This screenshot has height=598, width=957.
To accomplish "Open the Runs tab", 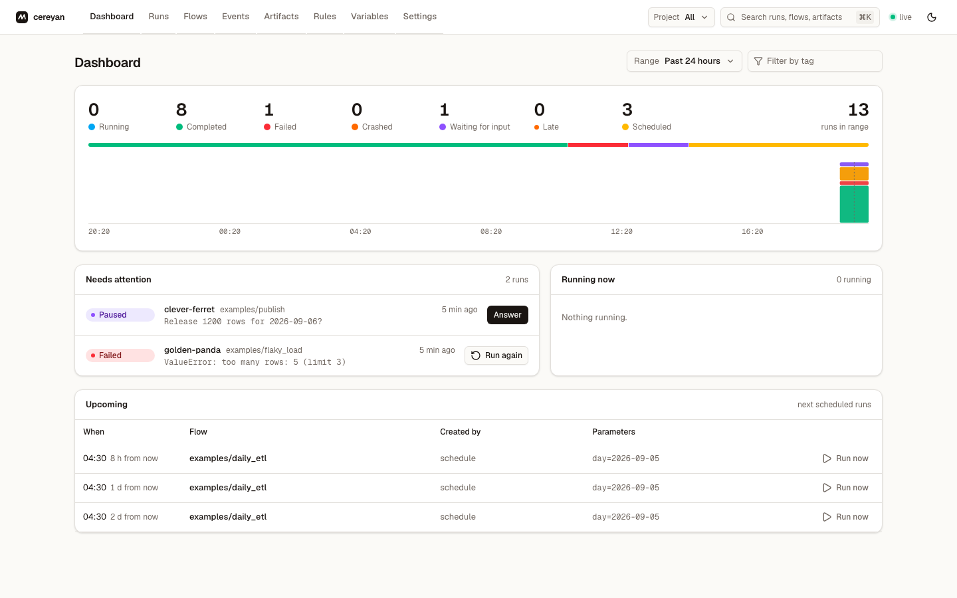I will (159, 17).
